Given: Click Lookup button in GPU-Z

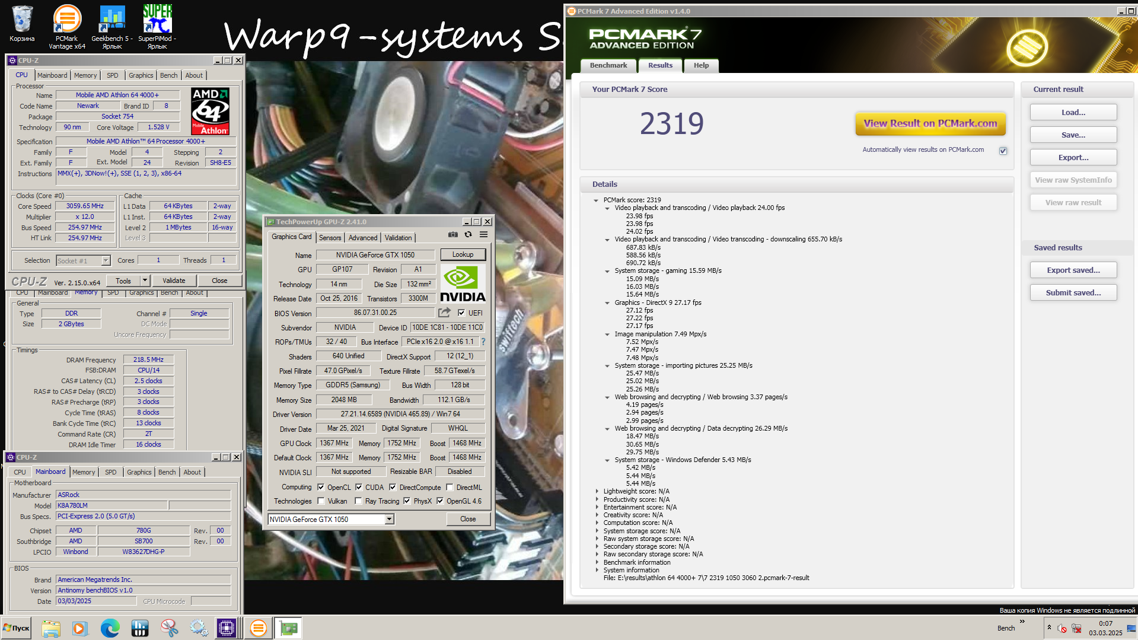Looking at the screenshot, I should pyautogui.click(x=463, y=254).
